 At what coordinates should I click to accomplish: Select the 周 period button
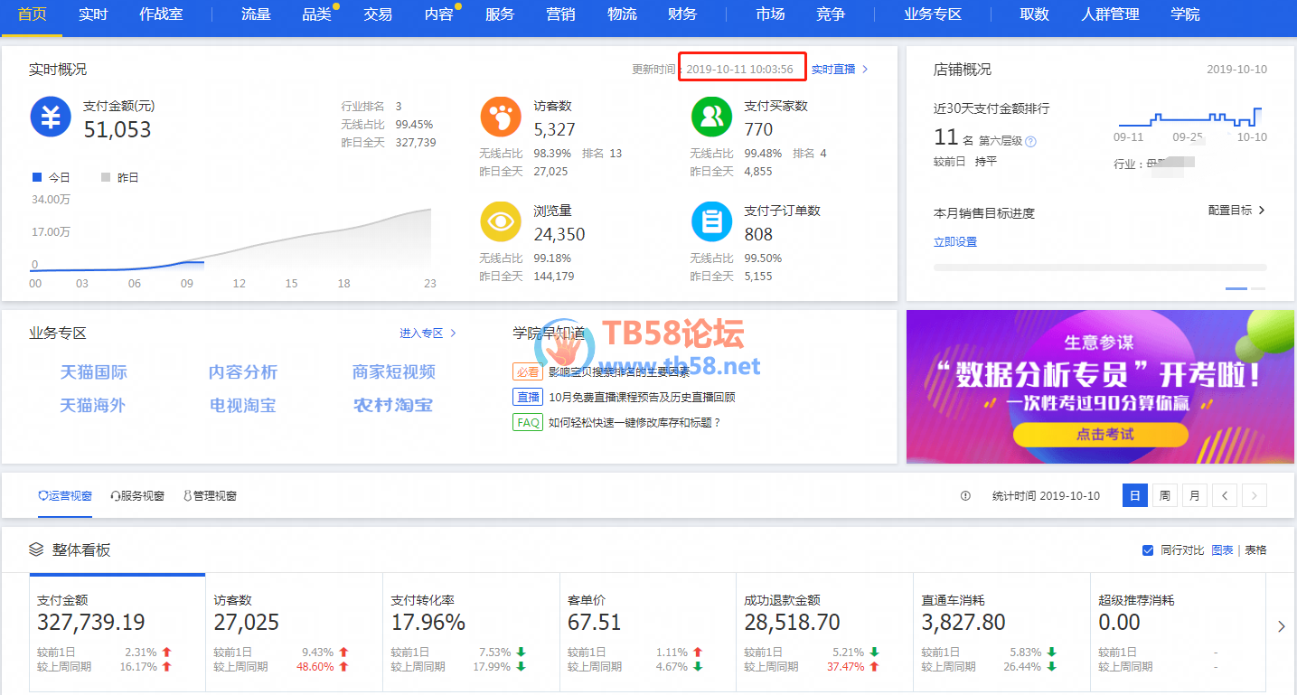tap(1165, 495)
